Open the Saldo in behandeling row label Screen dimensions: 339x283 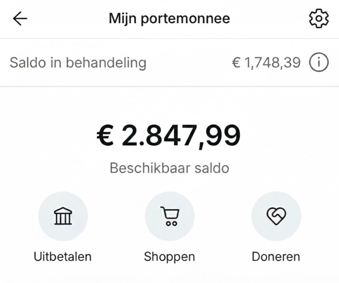pos(78,63)
